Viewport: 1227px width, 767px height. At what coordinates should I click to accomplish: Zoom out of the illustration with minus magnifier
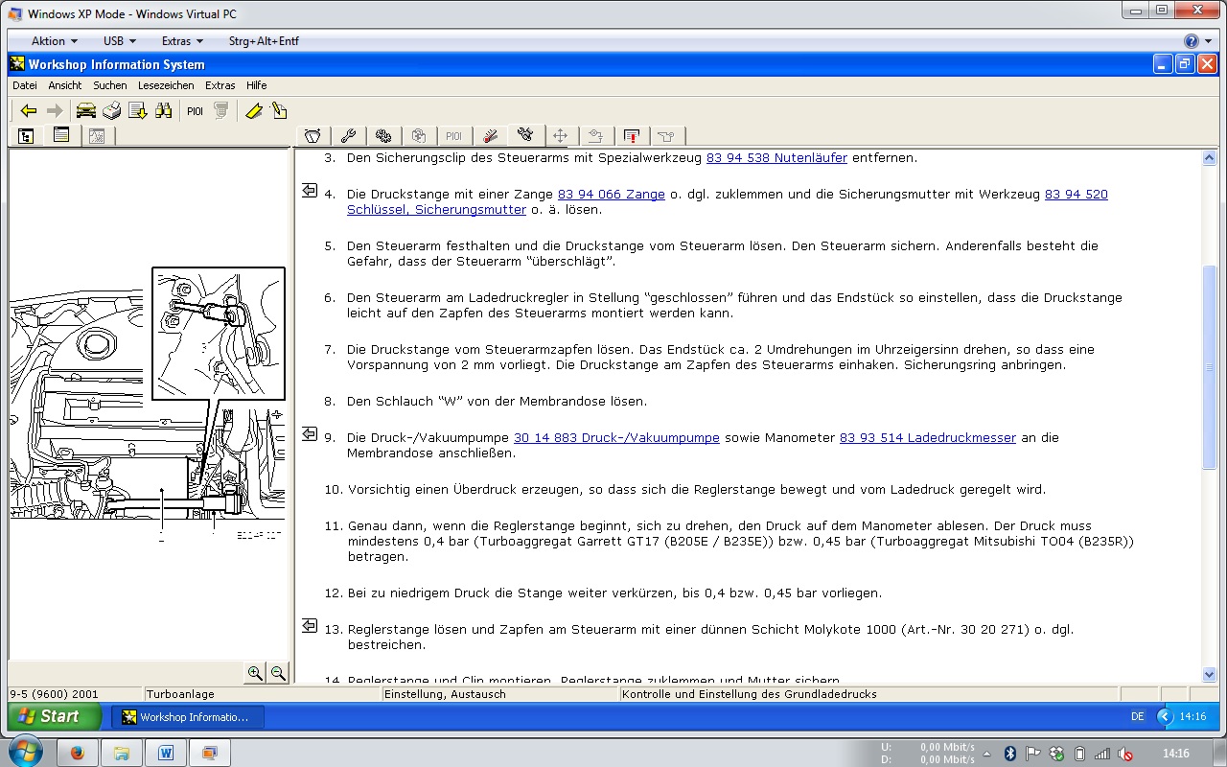[x=278, y=673]
